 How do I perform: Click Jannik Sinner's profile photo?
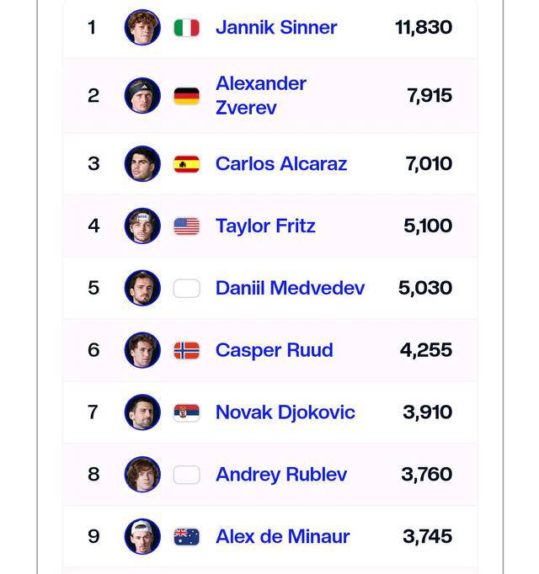tap(142, 28)
